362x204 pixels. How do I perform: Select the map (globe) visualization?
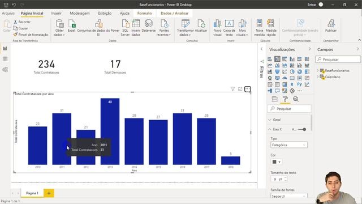270,78
